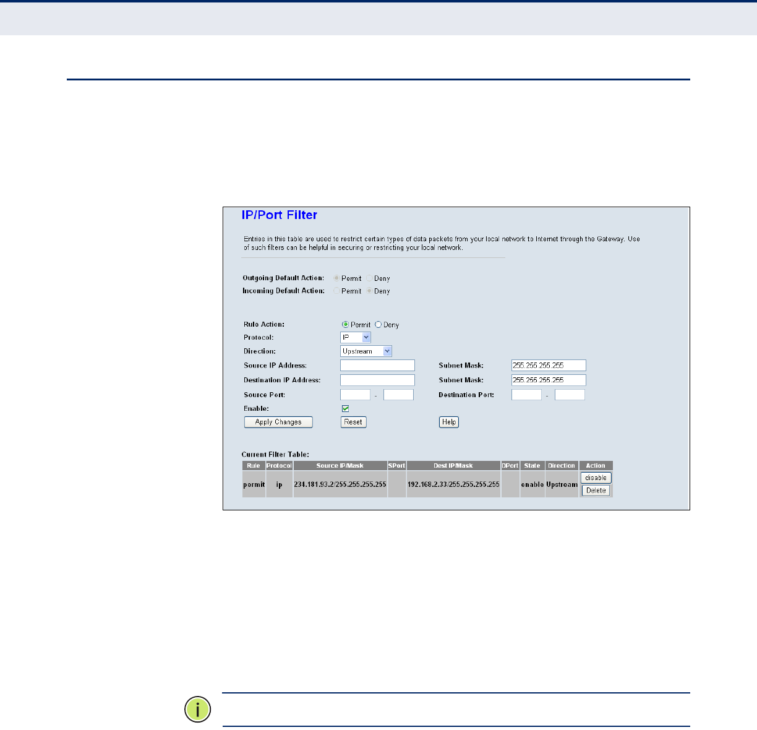Toggle the Enable checkbox
Viewport: 757px width, 730px height.
pos(346,408)
